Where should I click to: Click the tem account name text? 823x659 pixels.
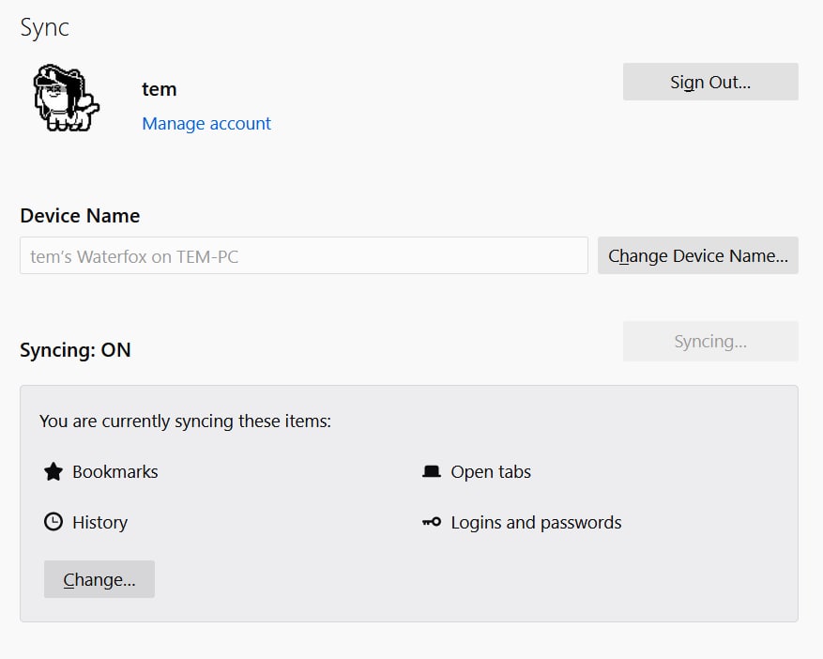pos(159,89)
